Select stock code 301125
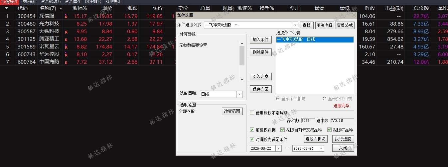 [x=26, y=39]
